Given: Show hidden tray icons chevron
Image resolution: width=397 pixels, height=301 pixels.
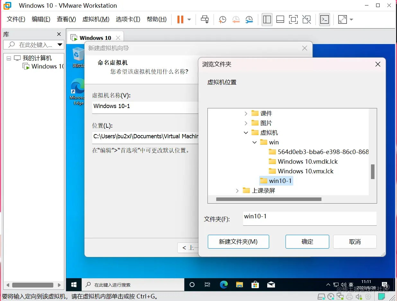Looking at the screenshot, I should pyautogui.click(x=328, y=285).
